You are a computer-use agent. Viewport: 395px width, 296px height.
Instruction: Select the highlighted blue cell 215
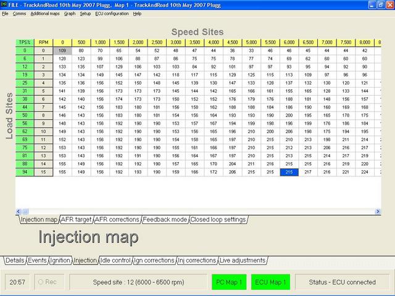288,172
